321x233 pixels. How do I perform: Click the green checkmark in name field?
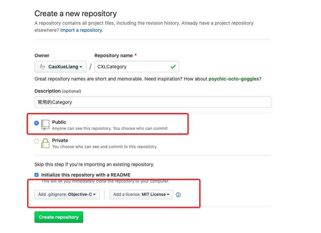173,67
